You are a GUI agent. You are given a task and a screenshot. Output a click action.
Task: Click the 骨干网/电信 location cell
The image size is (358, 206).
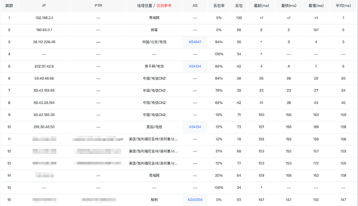(154, 66)
